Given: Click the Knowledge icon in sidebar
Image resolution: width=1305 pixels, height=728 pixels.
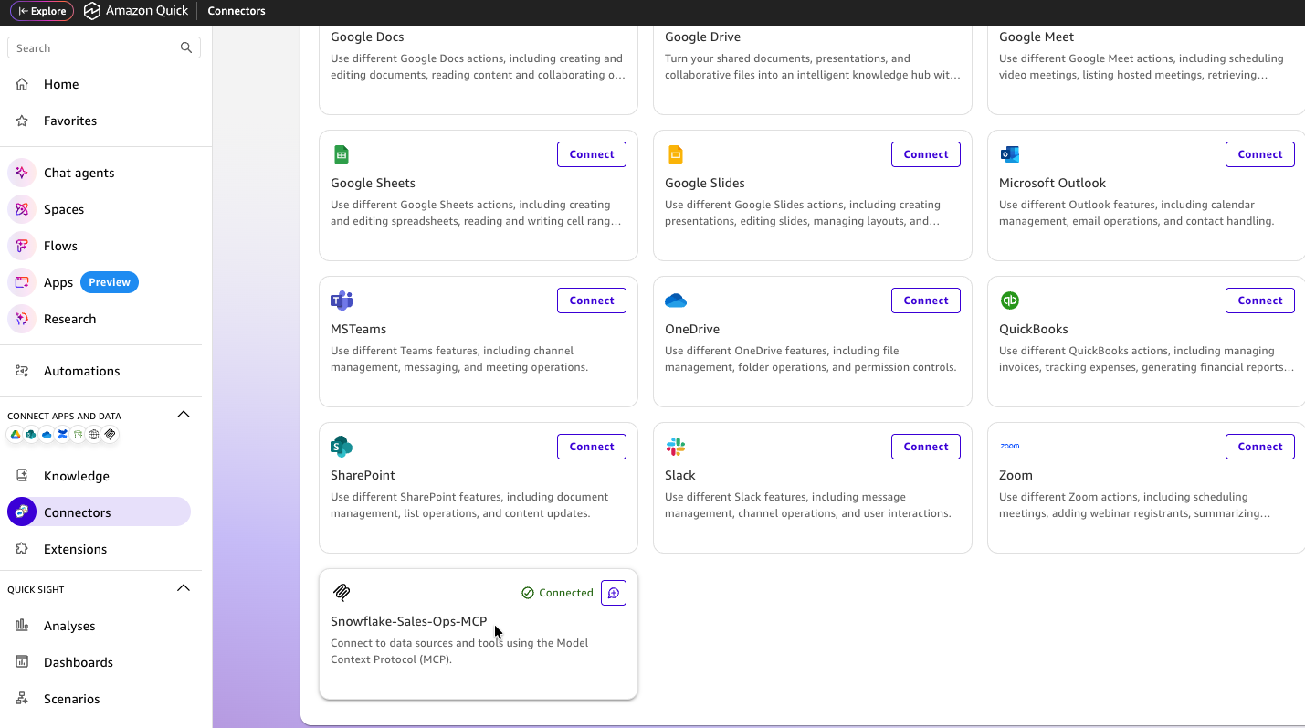Looking at the screenshot, I should [x=22, y=476].
